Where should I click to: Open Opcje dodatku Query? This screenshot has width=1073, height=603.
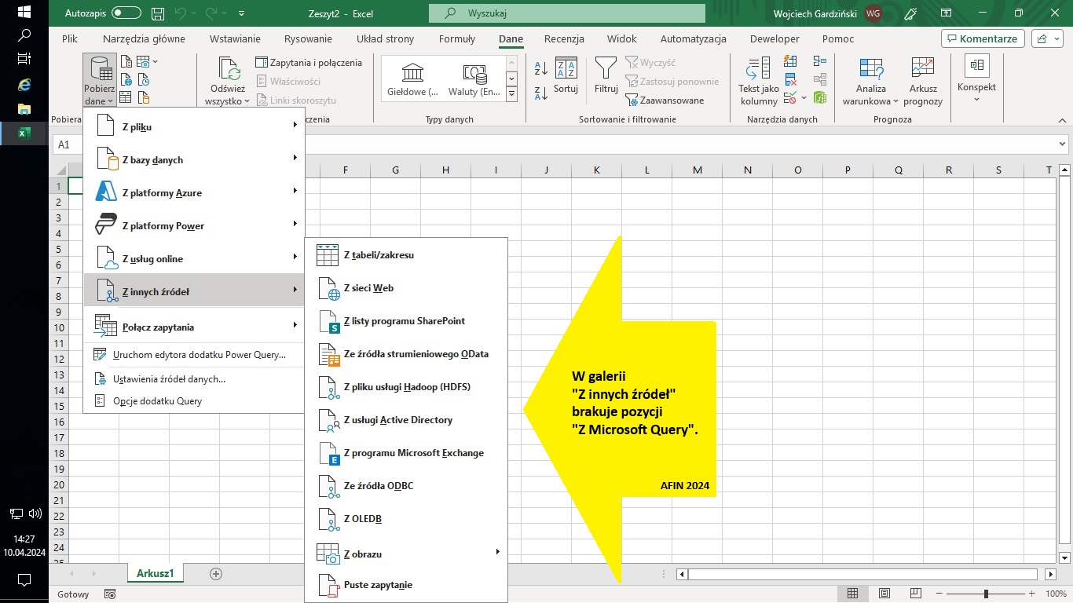[x=193, y=401]
